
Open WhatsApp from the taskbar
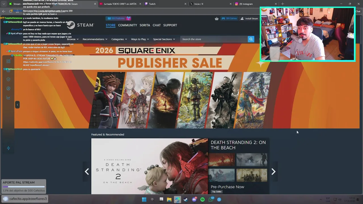pos(211,199)
